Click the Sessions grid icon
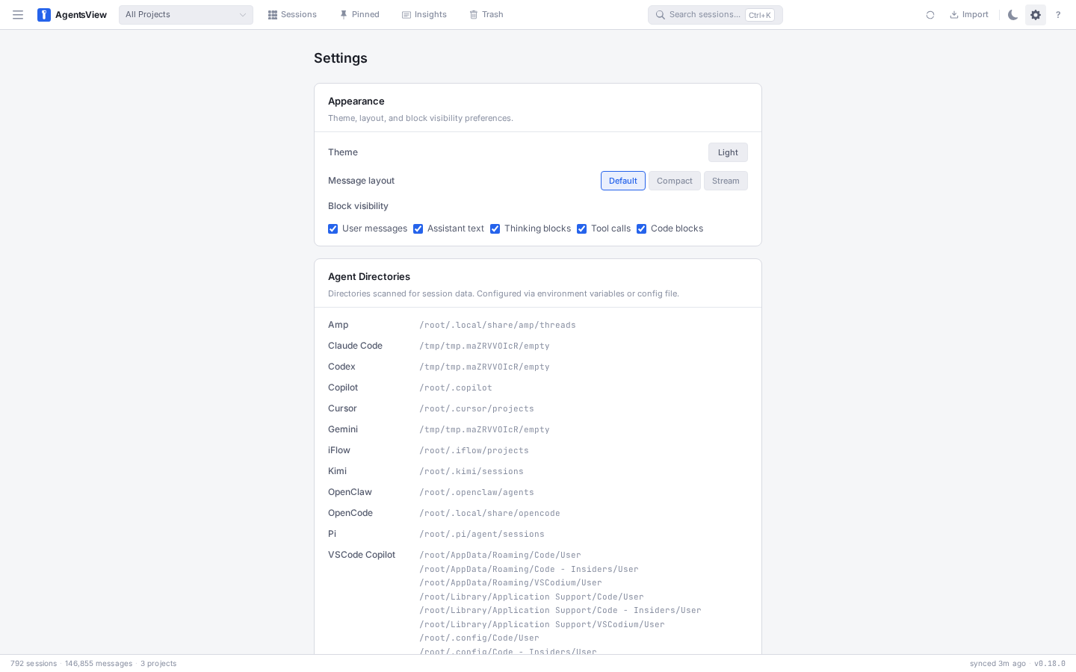 [x=272, y=14]
